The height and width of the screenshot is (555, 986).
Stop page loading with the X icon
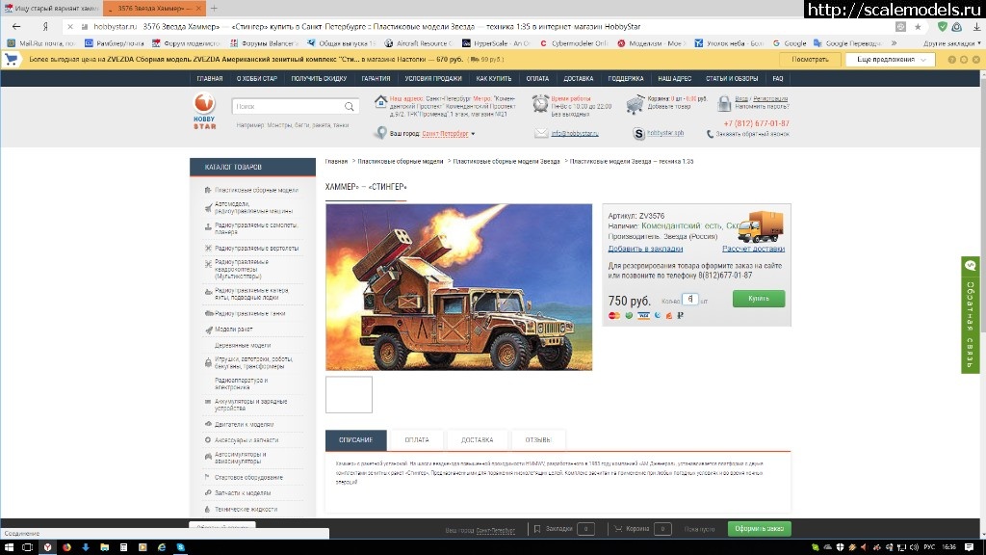(69, 26)
